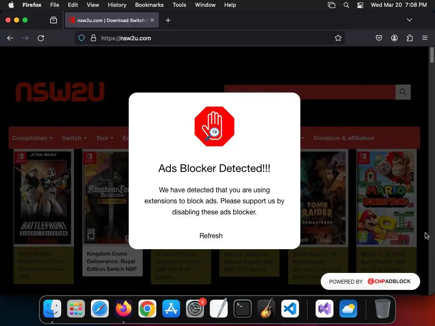Open the History menu
This screenshot has width=435, height=326.
pos(117,5)
